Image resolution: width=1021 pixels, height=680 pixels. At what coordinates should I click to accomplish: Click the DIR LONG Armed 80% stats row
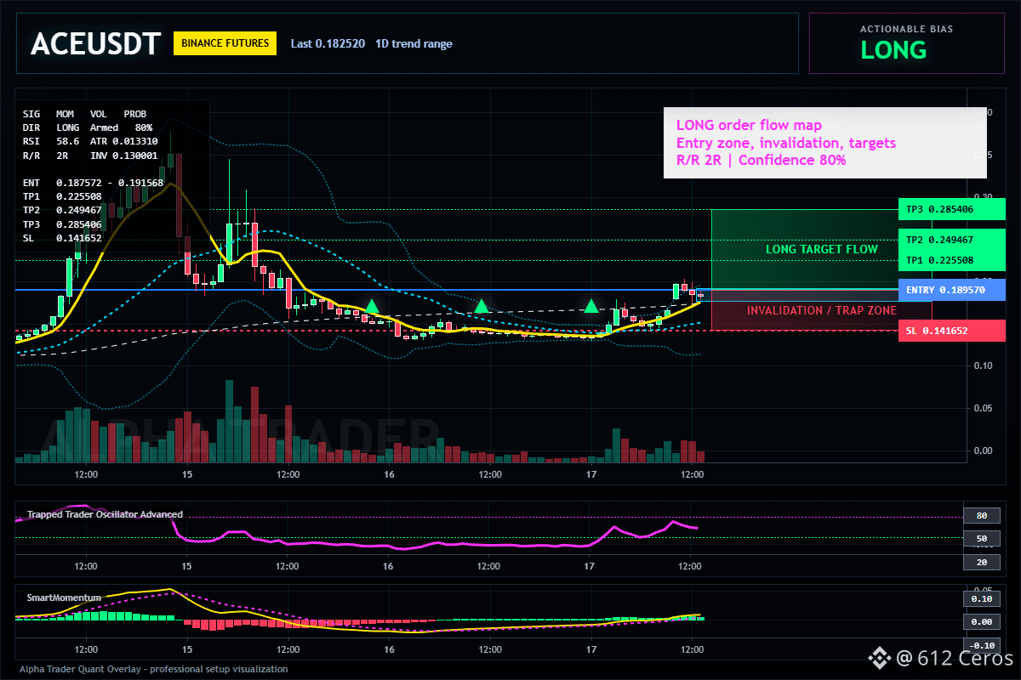(88, 127)
